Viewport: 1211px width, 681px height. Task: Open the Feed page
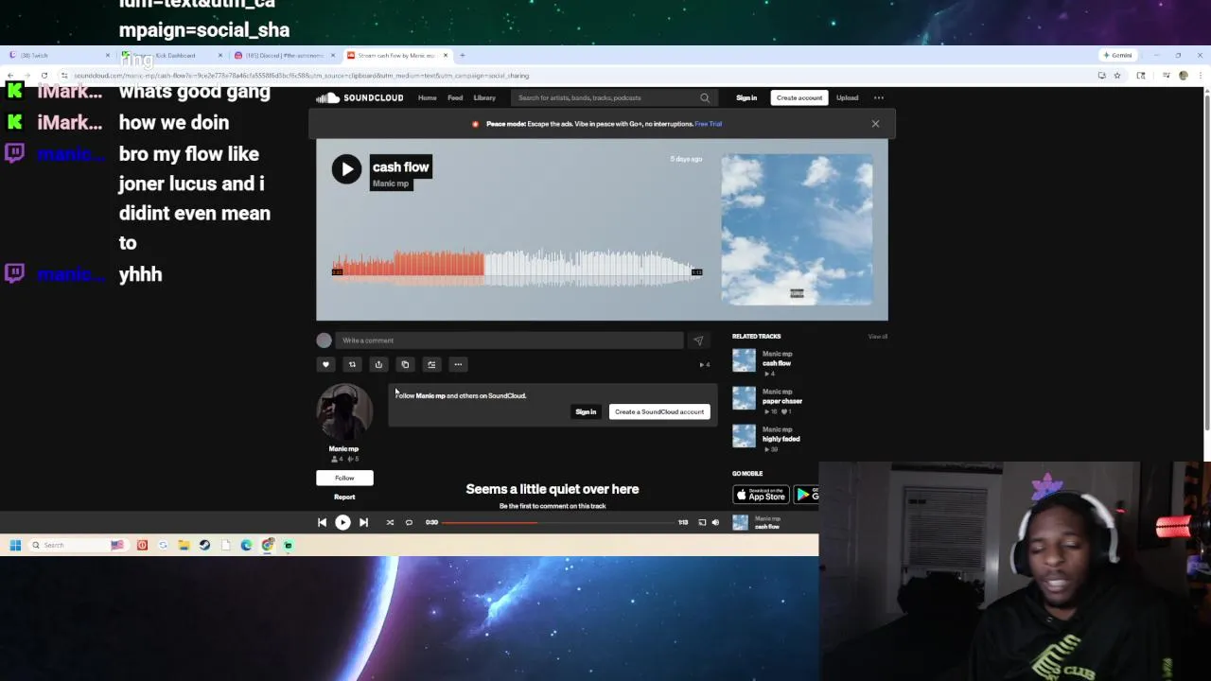pyautogui.click(x=455, y=97)
